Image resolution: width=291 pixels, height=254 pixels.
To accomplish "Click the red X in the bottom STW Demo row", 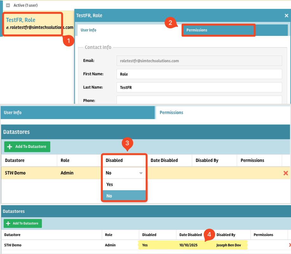I will point(289,245).
